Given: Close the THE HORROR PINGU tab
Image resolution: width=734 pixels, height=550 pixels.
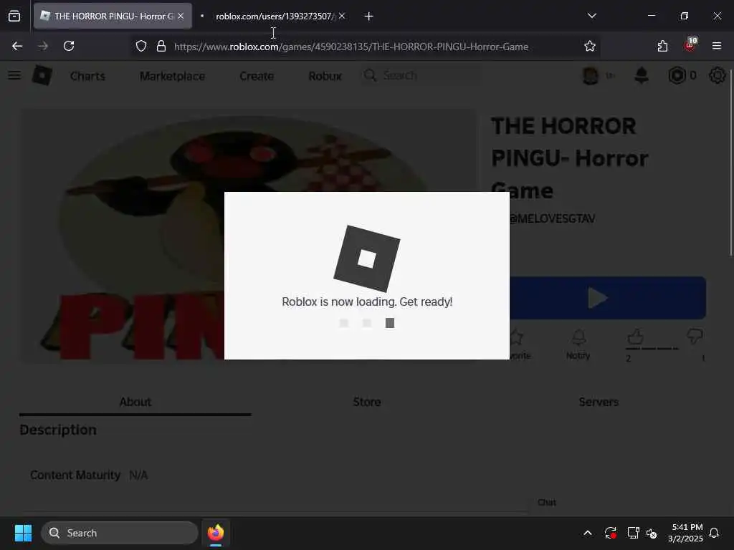Looking at the screenshot, I should [181, 16].
